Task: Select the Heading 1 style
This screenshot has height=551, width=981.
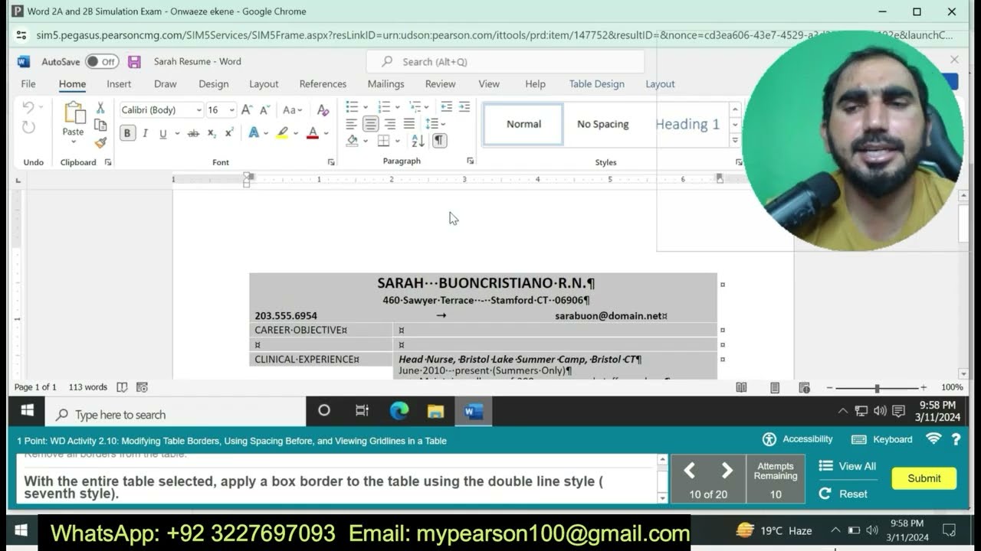Action: point(687,124)
